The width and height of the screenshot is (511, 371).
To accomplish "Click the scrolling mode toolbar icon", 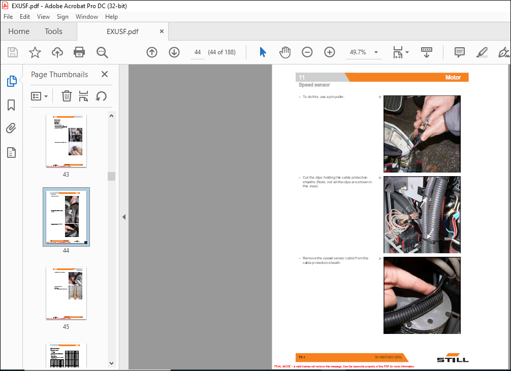I will pos(427,52).
